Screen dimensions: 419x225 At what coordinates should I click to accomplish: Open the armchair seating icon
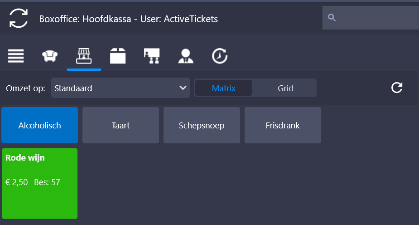point(50,56)
